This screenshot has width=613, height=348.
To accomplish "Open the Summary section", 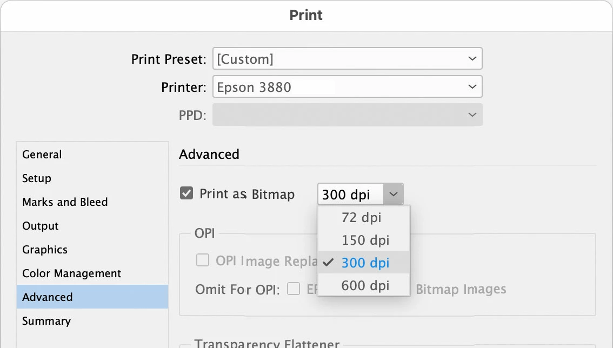I will (x=92, y=321).
